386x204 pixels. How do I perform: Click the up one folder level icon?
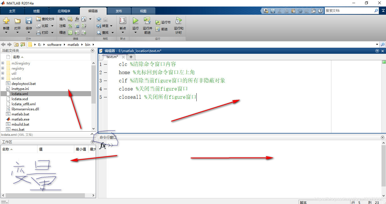16,45
